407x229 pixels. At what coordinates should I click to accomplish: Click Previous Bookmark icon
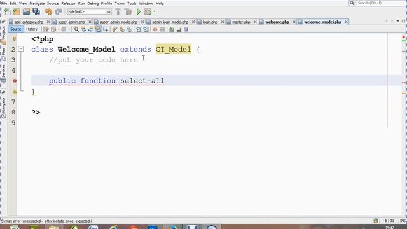tap(114, 29)
